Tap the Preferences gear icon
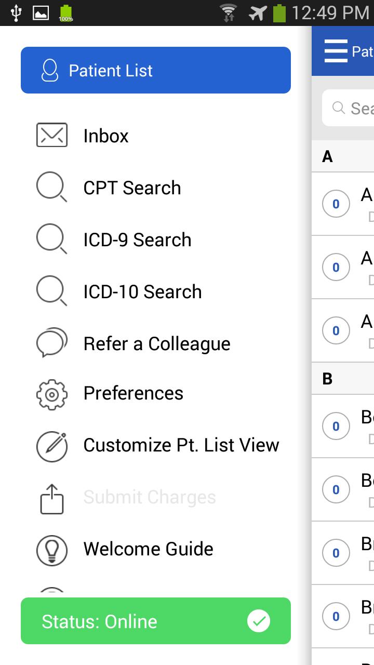Image resolution: width=374 pixels, height=665 pixels. click(x=51, y=394)
